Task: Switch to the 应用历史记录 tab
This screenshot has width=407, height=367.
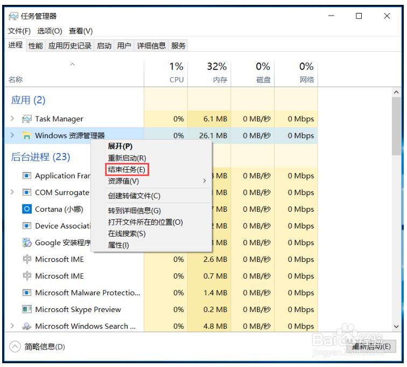Action: pyautogui.click(x=70, y=46)
